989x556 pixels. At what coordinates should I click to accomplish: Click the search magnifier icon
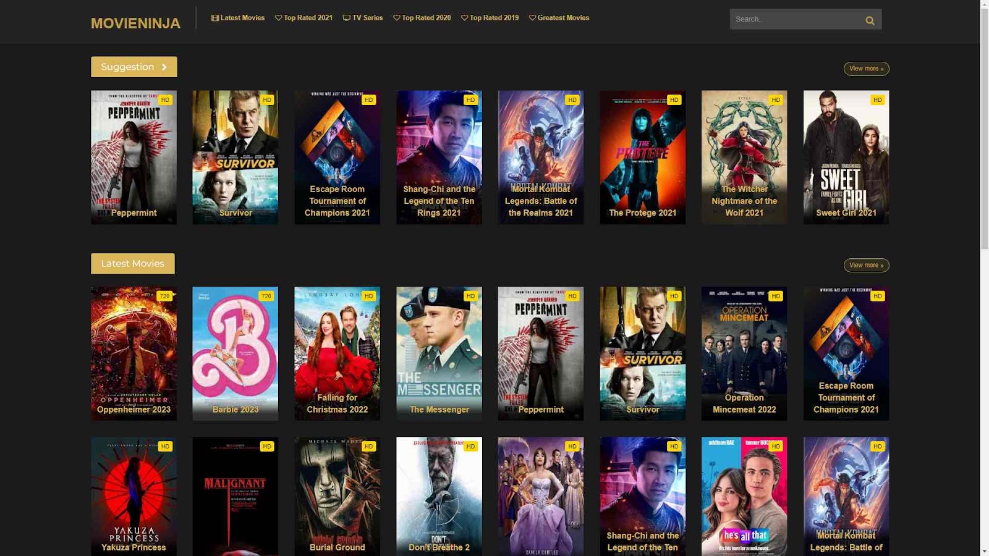870,20
